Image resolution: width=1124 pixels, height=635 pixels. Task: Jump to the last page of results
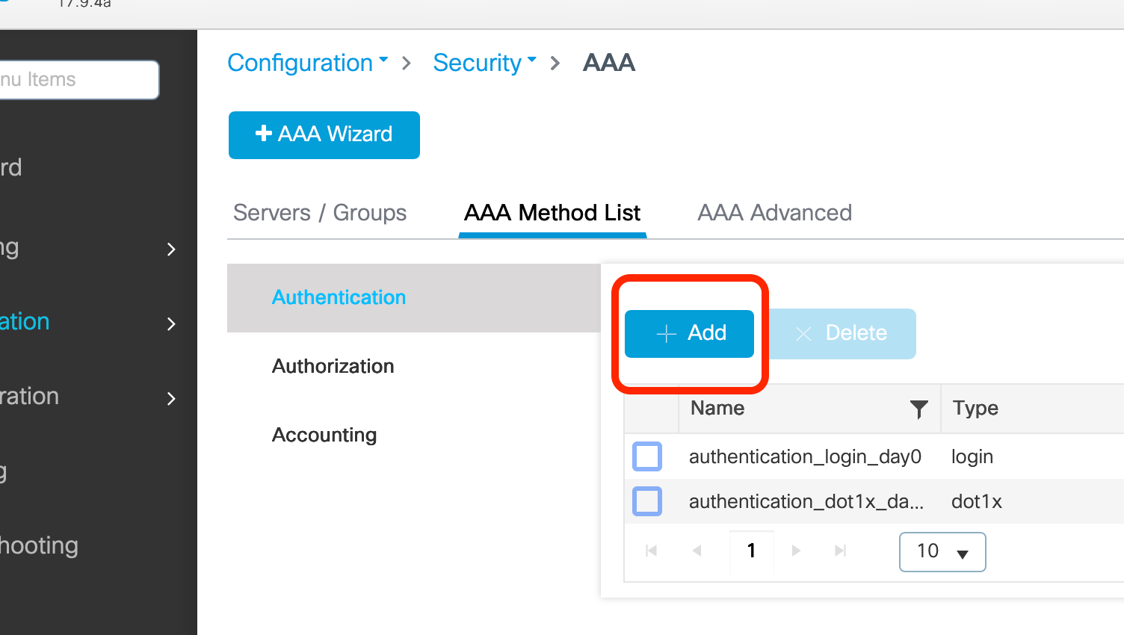pos(841,551)
